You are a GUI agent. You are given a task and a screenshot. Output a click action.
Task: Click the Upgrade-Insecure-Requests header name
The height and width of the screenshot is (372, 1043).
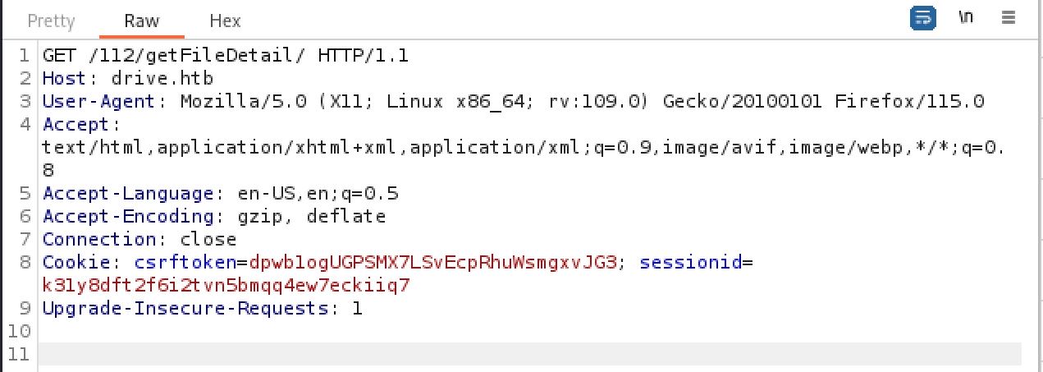(x=185, y=309)
